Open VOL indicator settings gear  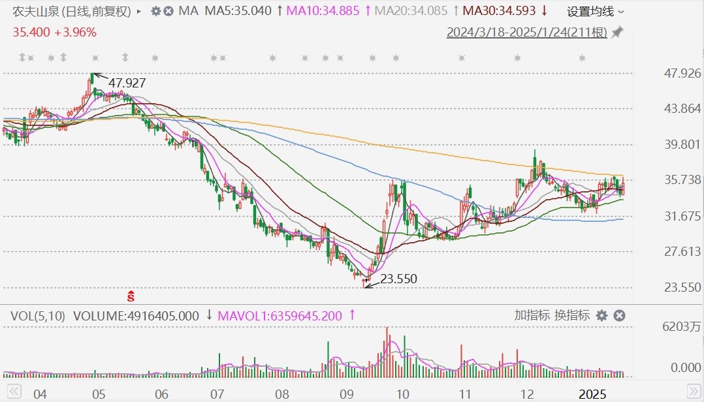tap(601, 316)
